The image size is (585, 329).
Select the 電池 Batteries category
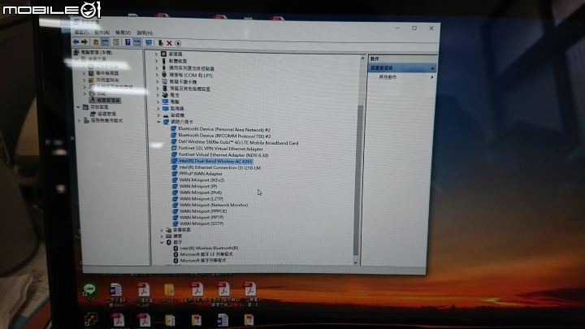pos(174,95)
